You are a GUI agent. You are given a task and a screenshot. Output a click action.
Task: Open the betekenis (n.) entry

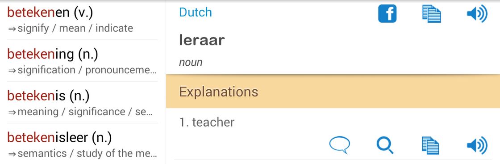82,102
